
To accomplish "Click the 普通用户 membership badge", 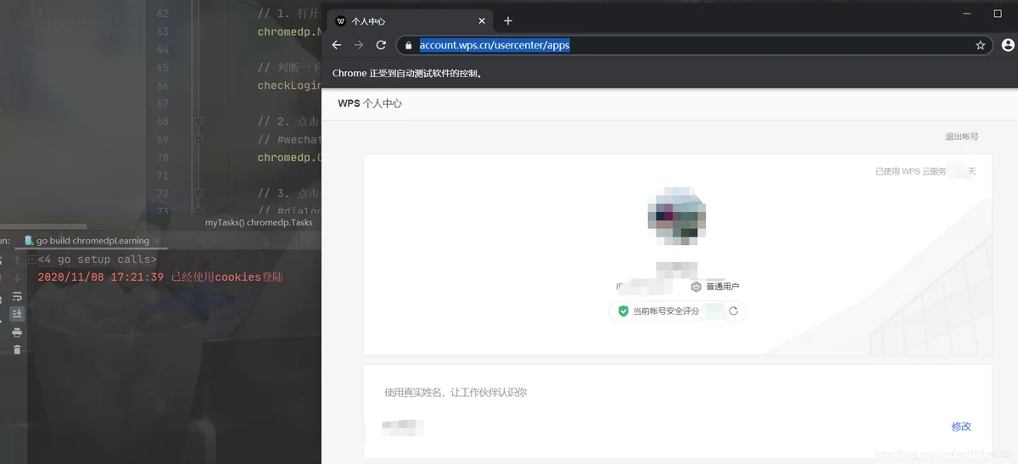I will [x=715, y=287].
